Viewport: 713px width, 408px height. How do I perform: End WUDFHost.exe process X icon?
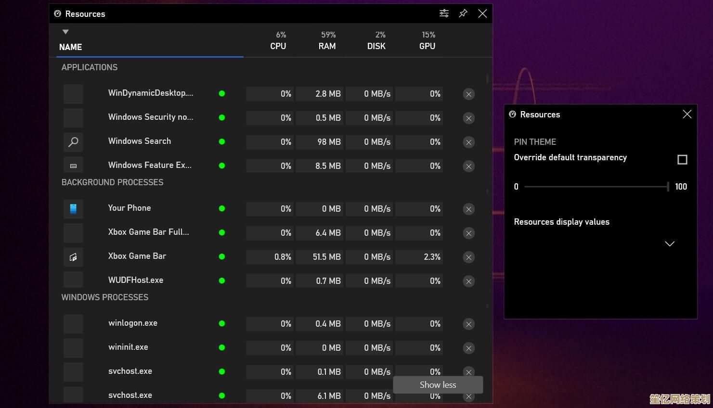(x=468, y=281)
